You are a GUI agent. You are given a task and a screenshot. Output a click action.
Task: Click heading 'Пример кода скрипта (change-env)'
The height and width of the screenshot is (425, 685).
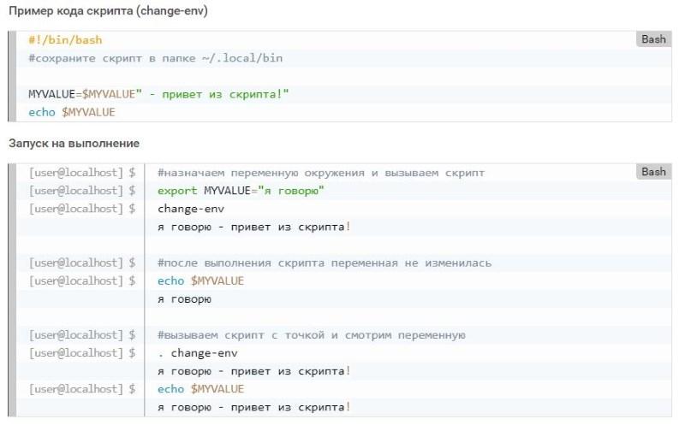(108, 11)
